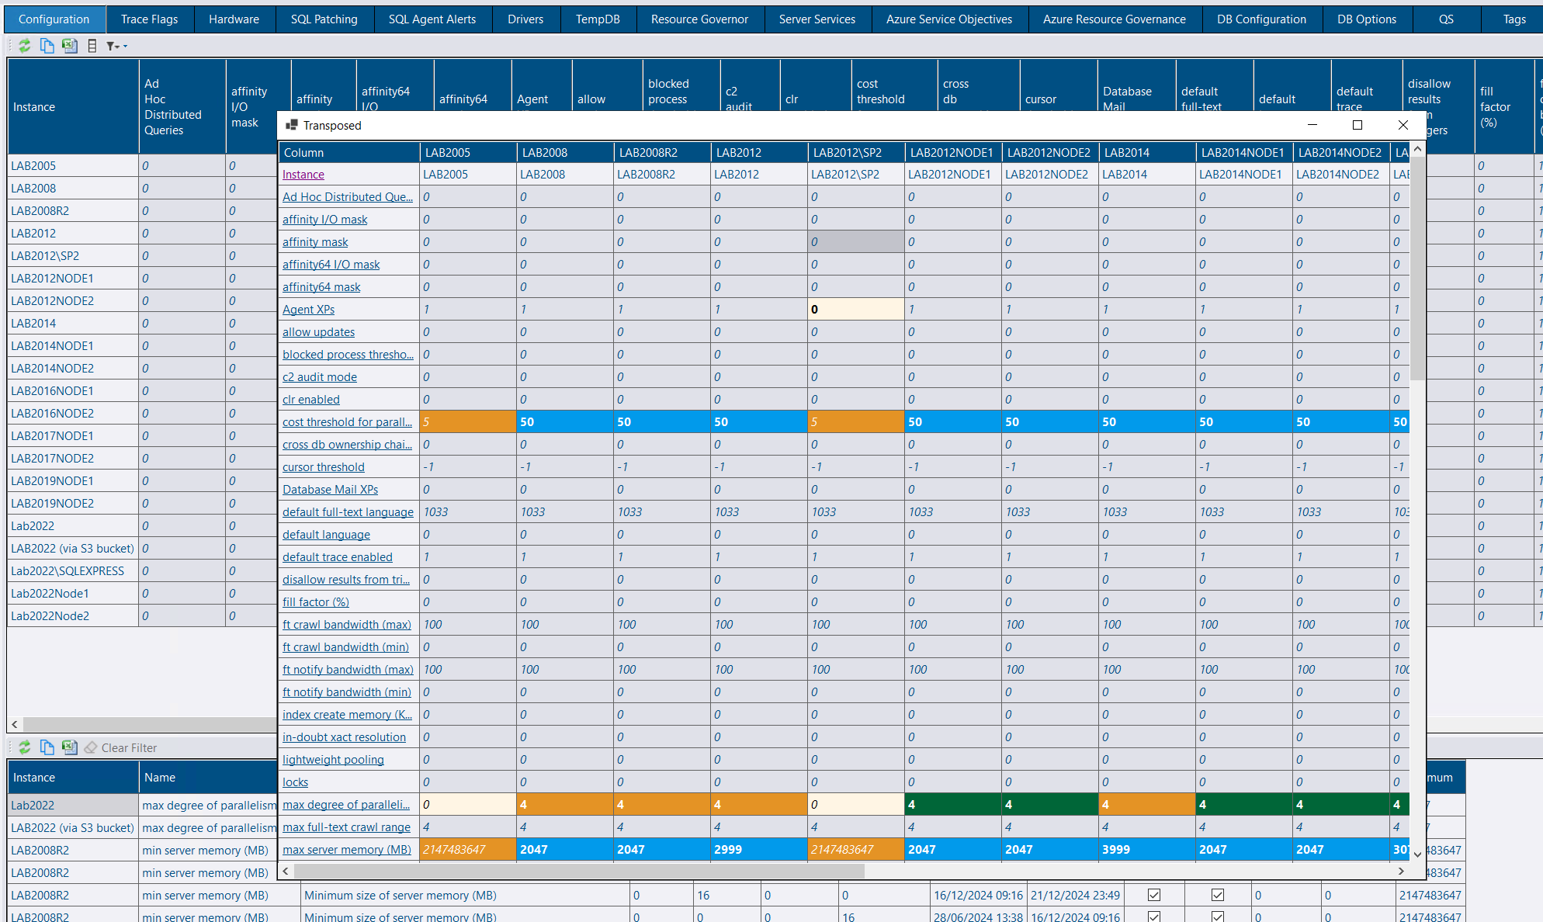Click the Transposed window title icon
This screenshot has height=922, width=1543.
click(291, 125)
